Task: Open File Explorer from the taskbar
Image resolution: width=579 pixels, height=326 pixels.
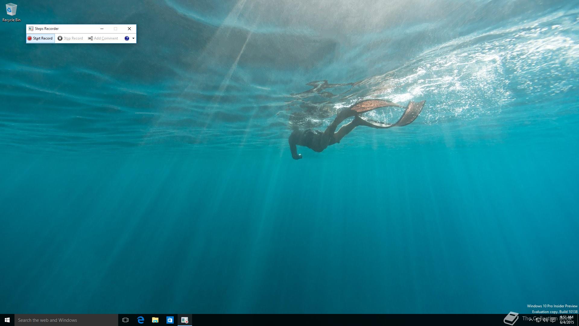Action: coord(155,320)
